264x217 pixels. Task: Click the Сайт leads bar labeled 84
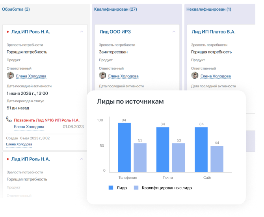[x=201, y=150]
